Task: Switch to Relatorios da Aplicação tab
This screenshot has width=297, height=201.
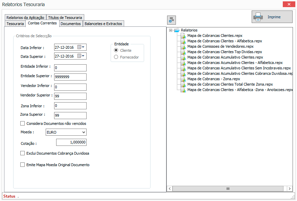Action: tap(25, 18)
